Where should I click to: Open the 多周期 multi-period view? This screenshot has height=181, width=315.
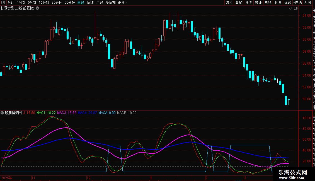(111, 3)
